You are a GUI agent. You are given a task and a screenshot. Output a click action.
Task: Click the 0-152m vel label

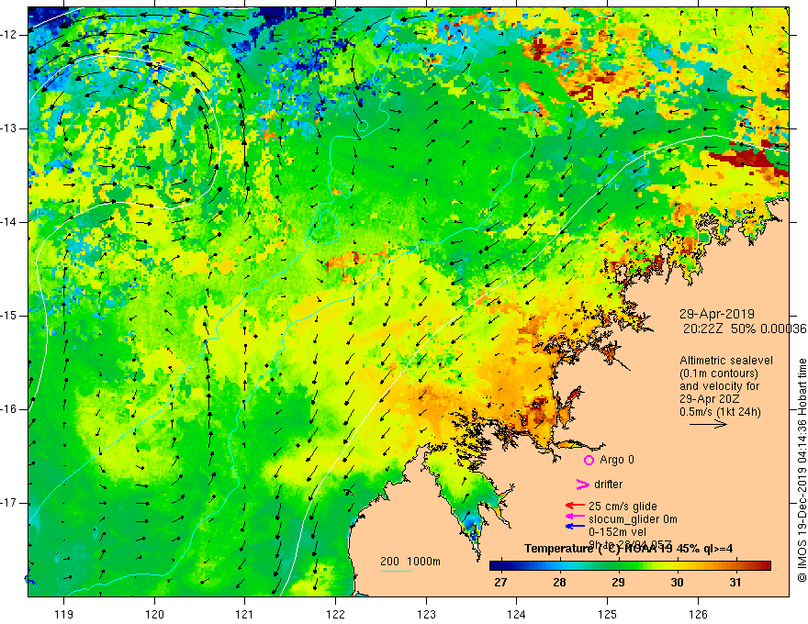tap(617, 532)
